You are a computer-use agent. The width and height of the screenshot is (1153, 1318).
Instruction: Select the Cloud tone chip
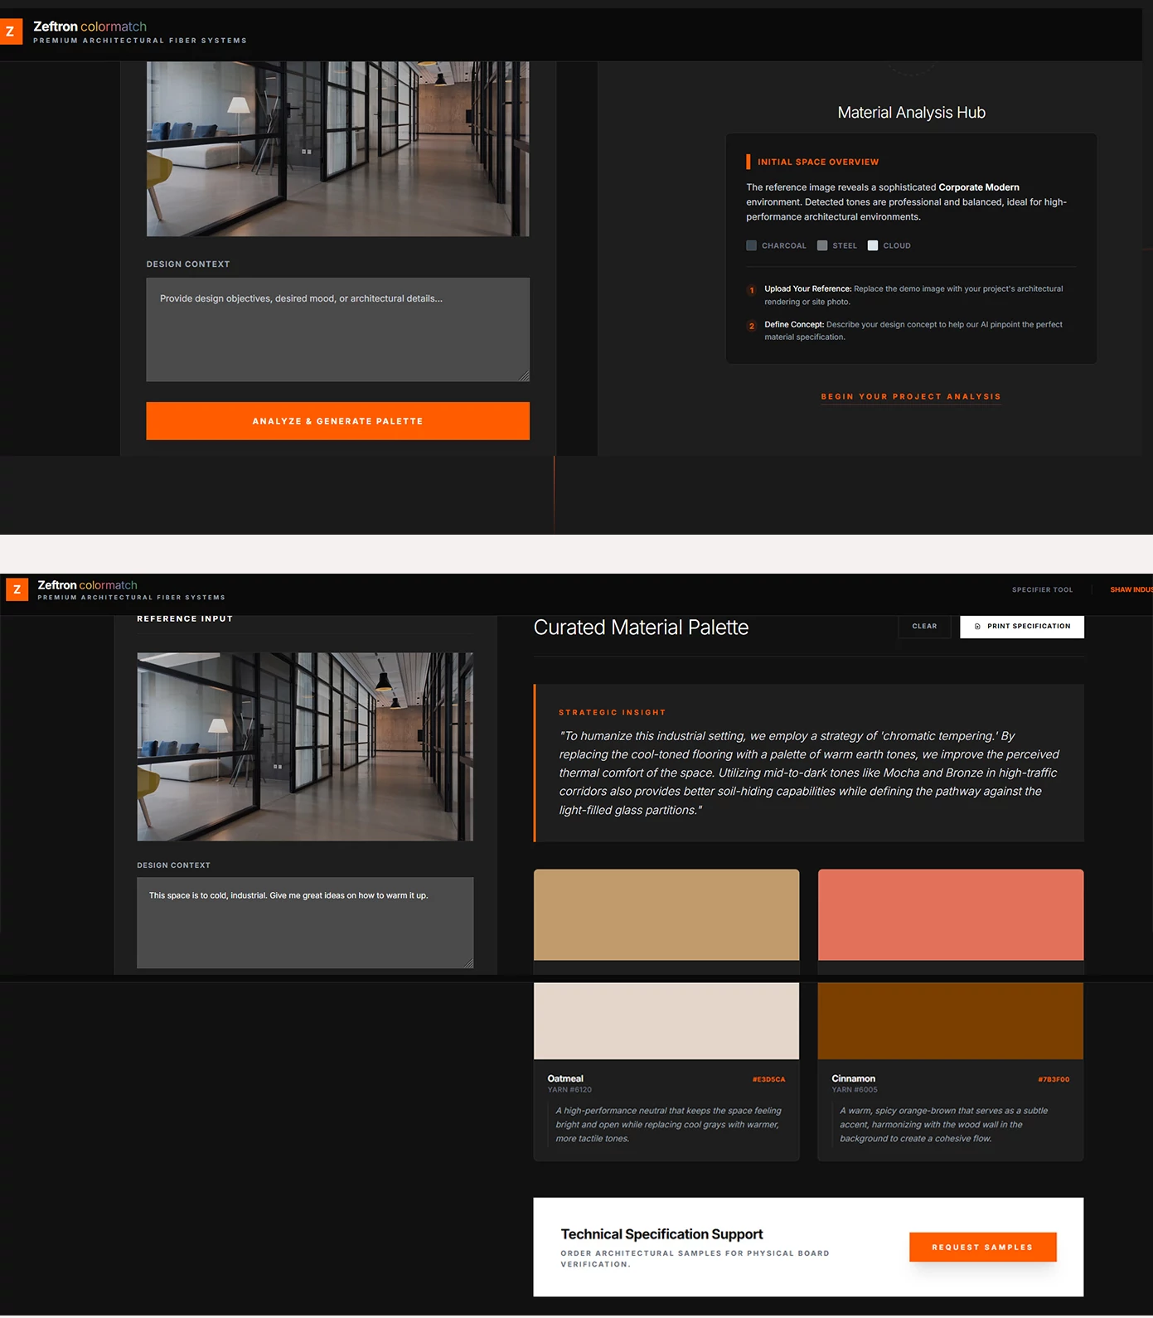(872, 246)
